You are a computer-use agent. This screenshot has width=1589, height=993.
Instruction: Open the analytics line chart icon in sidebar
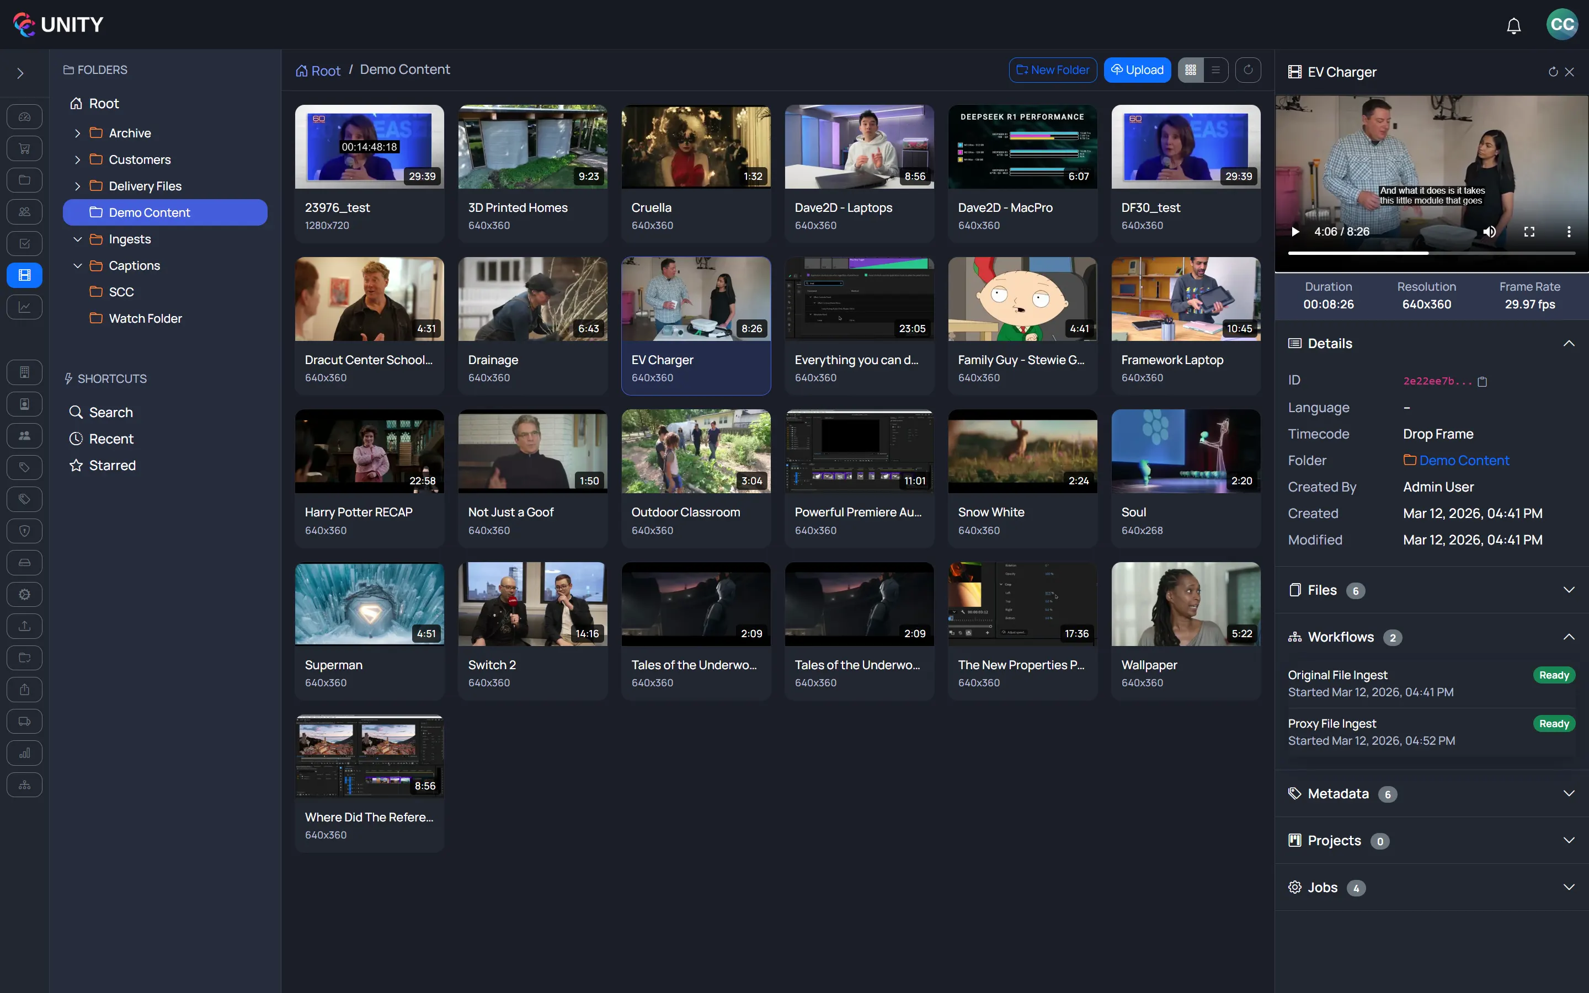pos(24,307)
